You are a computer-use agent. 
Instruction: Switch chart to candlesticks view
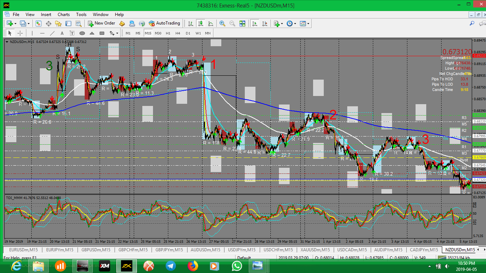(x=200, y=23)
